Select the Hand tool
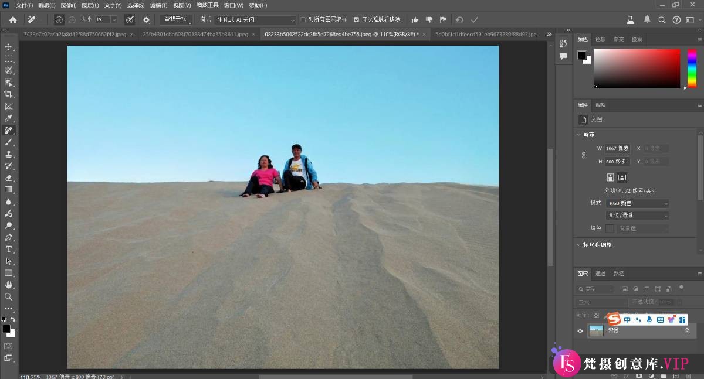The height and width of the screenshot is (379, 704). [8, 285]
